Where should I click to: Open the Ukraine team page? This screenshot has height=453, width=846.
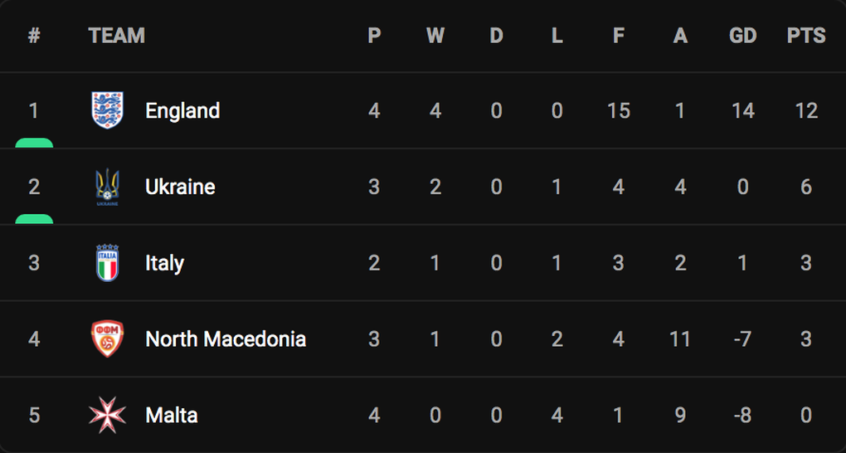pyautogui.click(x=180, y=187)
